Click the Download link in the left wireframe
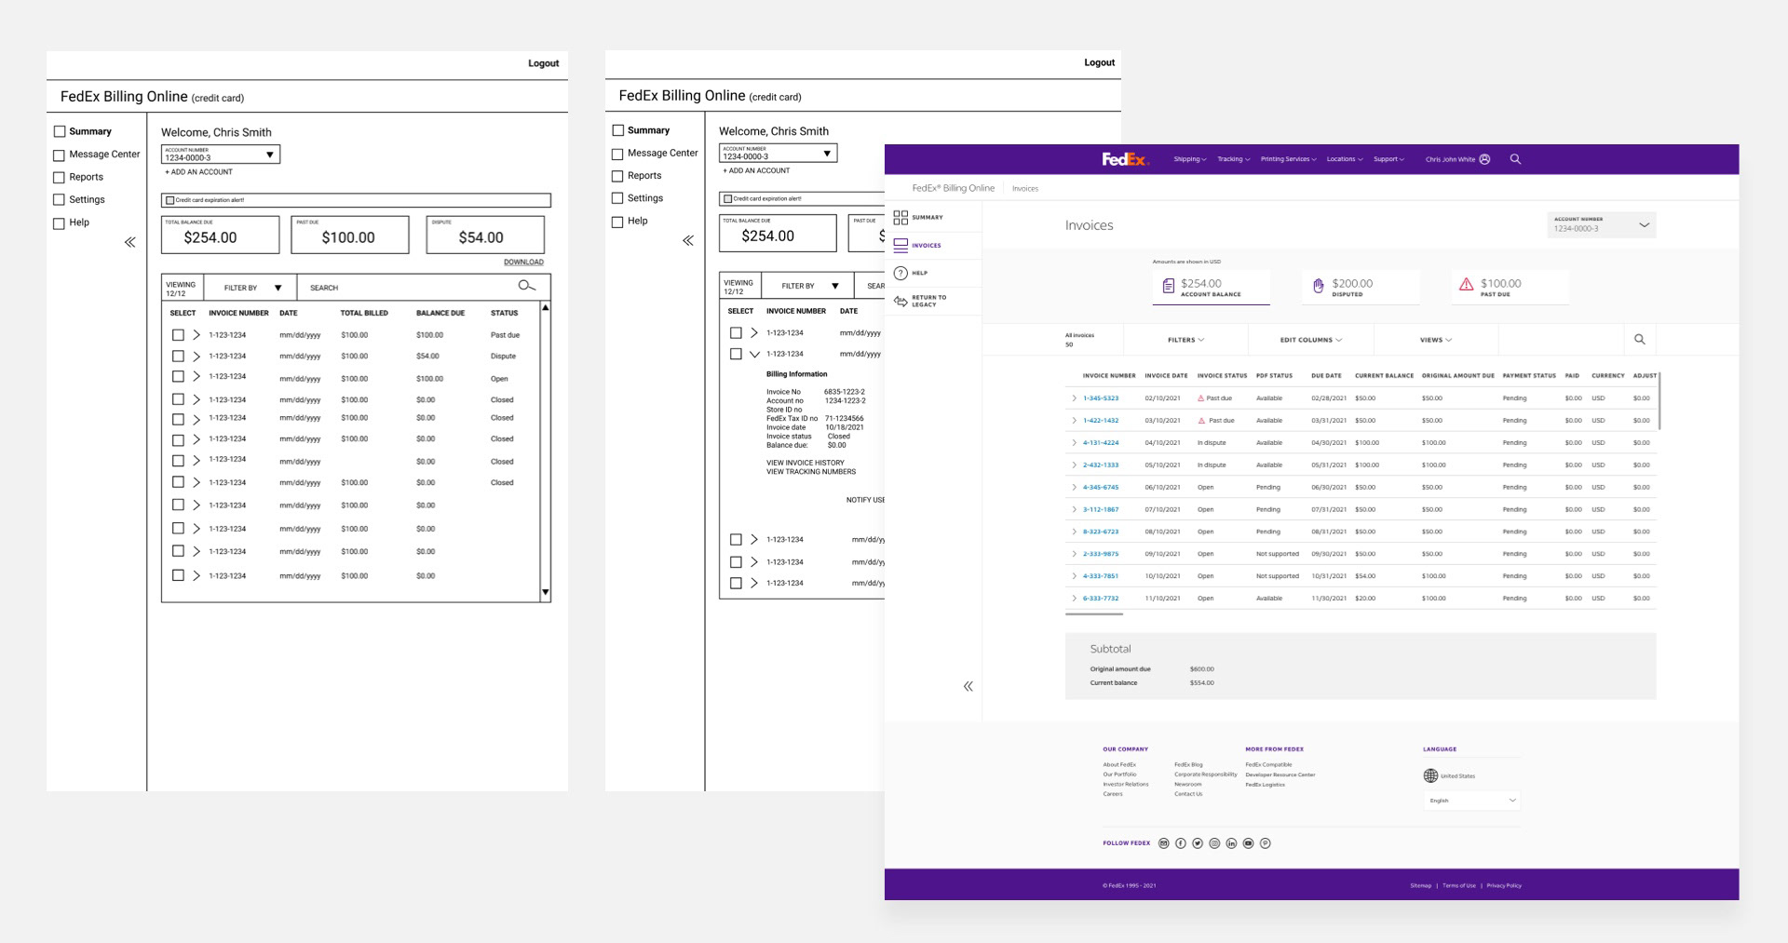The height and width of the screenshot is (943, 1788). (x=523, y=262)
